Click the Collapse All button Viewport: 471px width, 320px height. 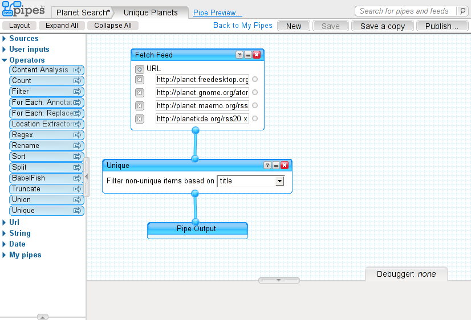pyautogui.click(x=113, y=26)
